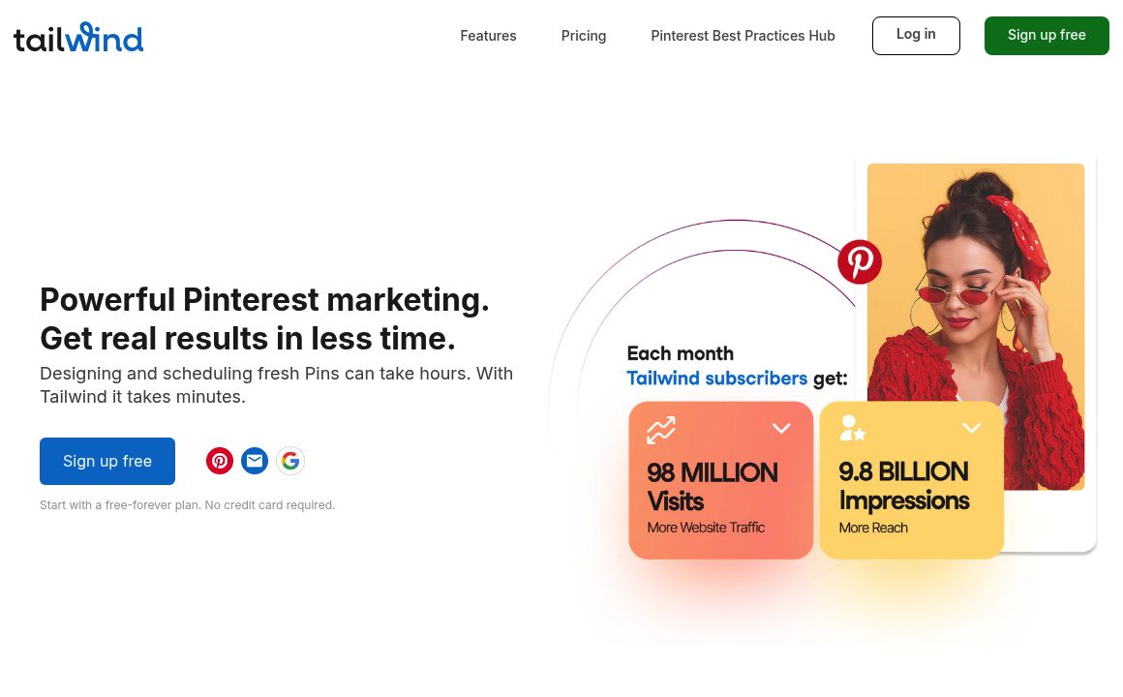The image size is (1123, 697).
Task: Expand the 9.8 BILLION Impressions card chevron
Action: (972, 428)
